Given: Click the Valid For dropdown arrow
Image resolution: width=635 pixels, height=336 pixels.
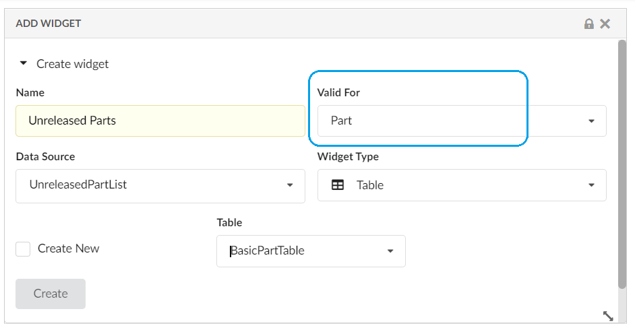Looking at the screenshot, I should point(591,121).
